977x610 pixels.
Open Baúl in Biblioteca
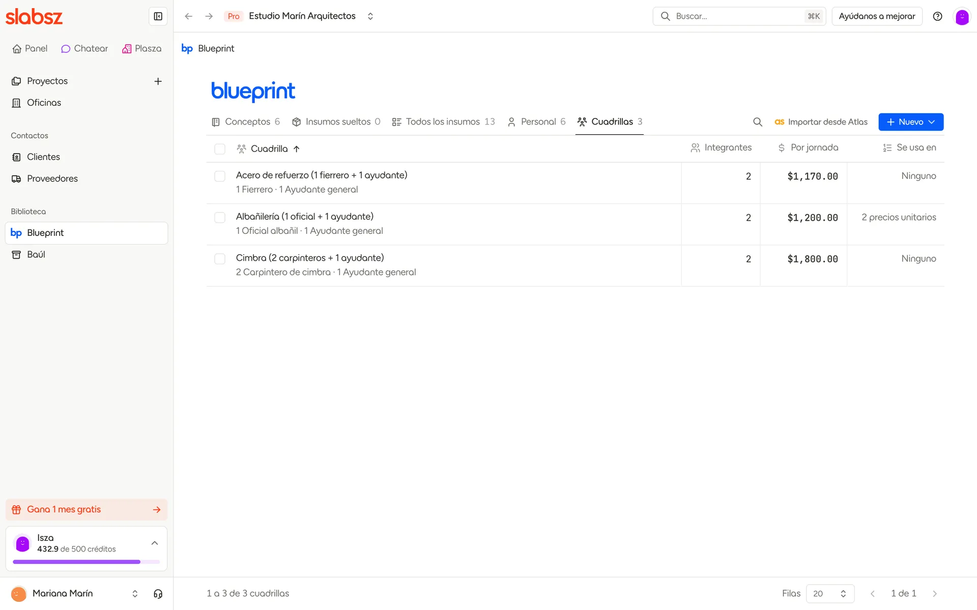(87, 255)
